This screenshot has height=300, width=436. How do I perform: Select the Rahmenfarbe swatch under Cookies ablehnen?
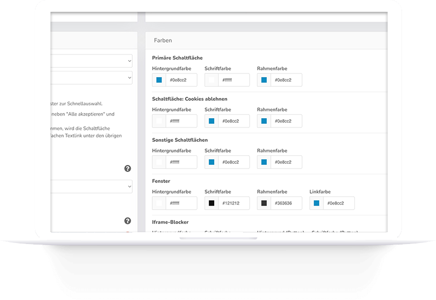(x=264, y=121)
